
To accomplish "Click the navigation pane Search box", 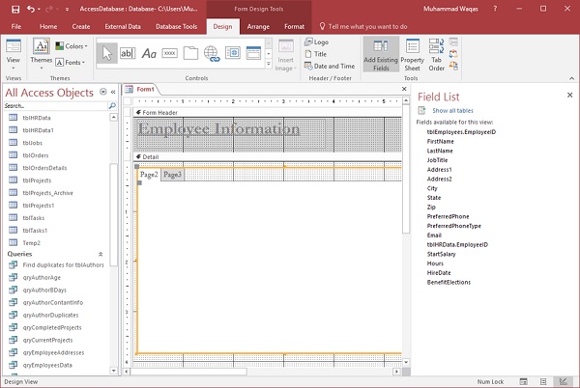I will point(53,105).
